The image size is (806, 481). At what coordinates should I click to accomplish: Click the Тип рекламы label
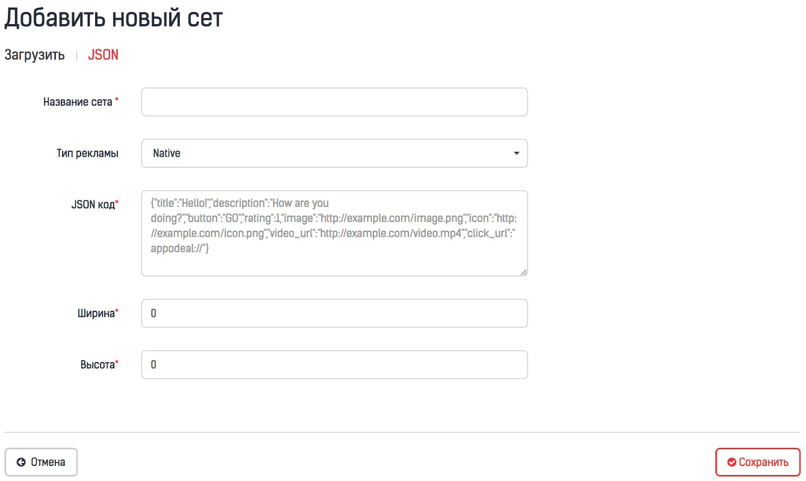click(x=87, y=154)
